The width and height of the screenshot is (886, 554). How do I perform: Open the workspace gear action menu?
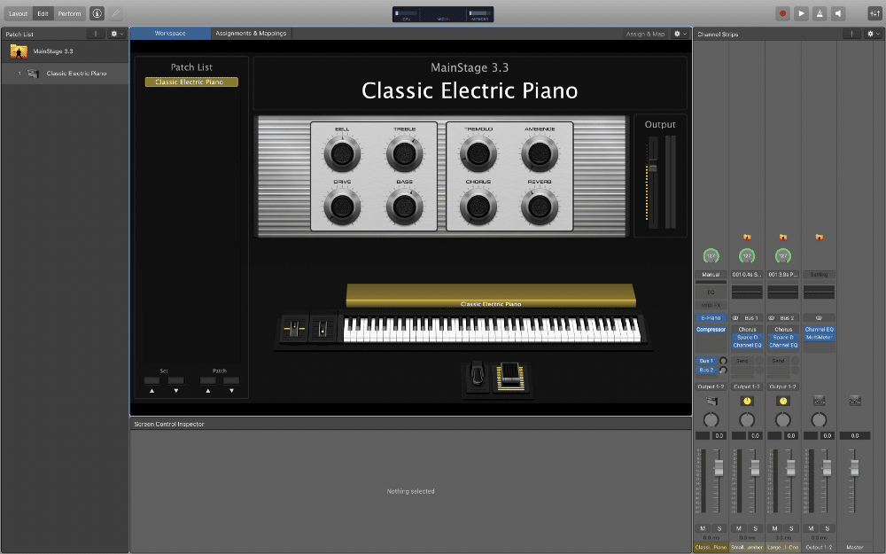pyautogui.click(x=680, y=34)
